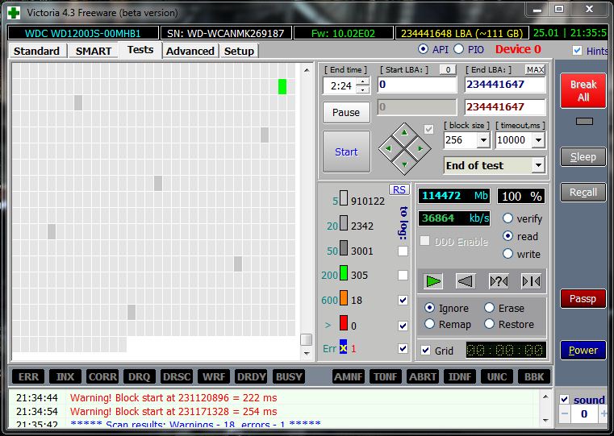The width and height of the screenshot is (614, 436).
Task: Click the reverse scan direction arrow
Action: [466, 281]
